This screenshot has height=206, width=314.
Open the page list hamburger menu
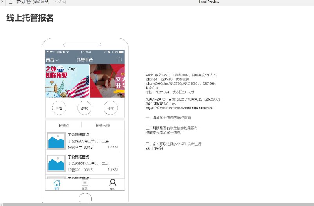[x=11, y=2]
